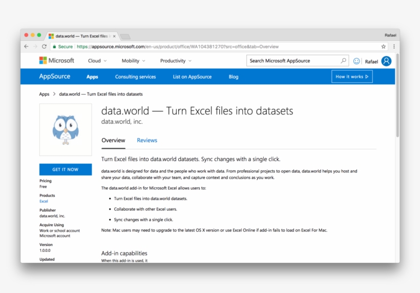Click the Rafael username text
Viewport: 420px width, 293px height.
[371, 62]
